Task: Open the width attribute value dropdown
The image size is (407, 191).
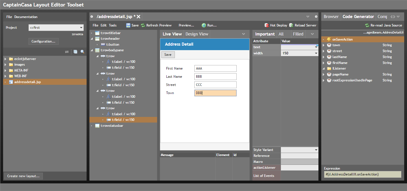Action: 316,53
